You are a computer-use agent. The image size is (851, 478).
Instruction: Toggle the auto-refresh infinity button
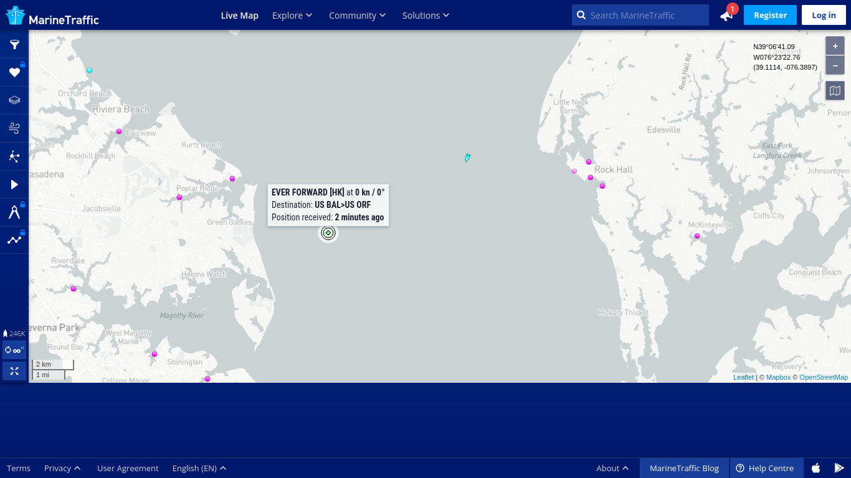pyautogui.click(x=14, y=350)
